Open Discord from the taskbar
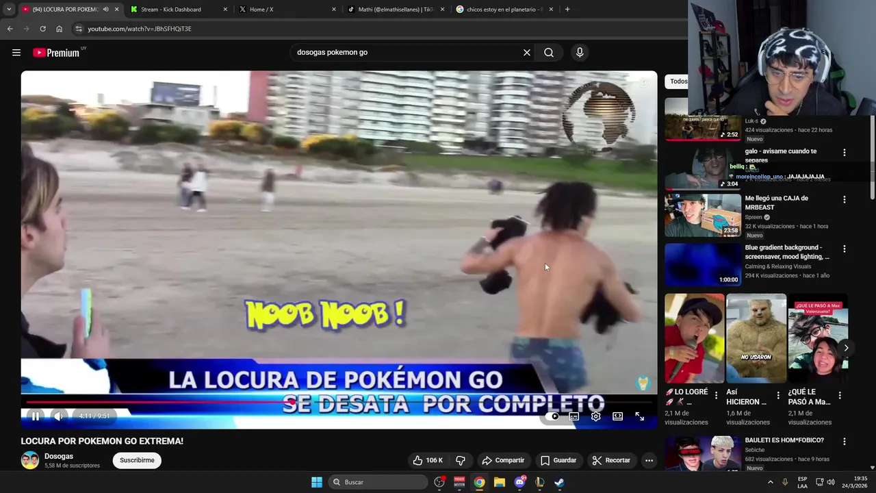Viewport: 876px width, 493px height. coord(519,482)
